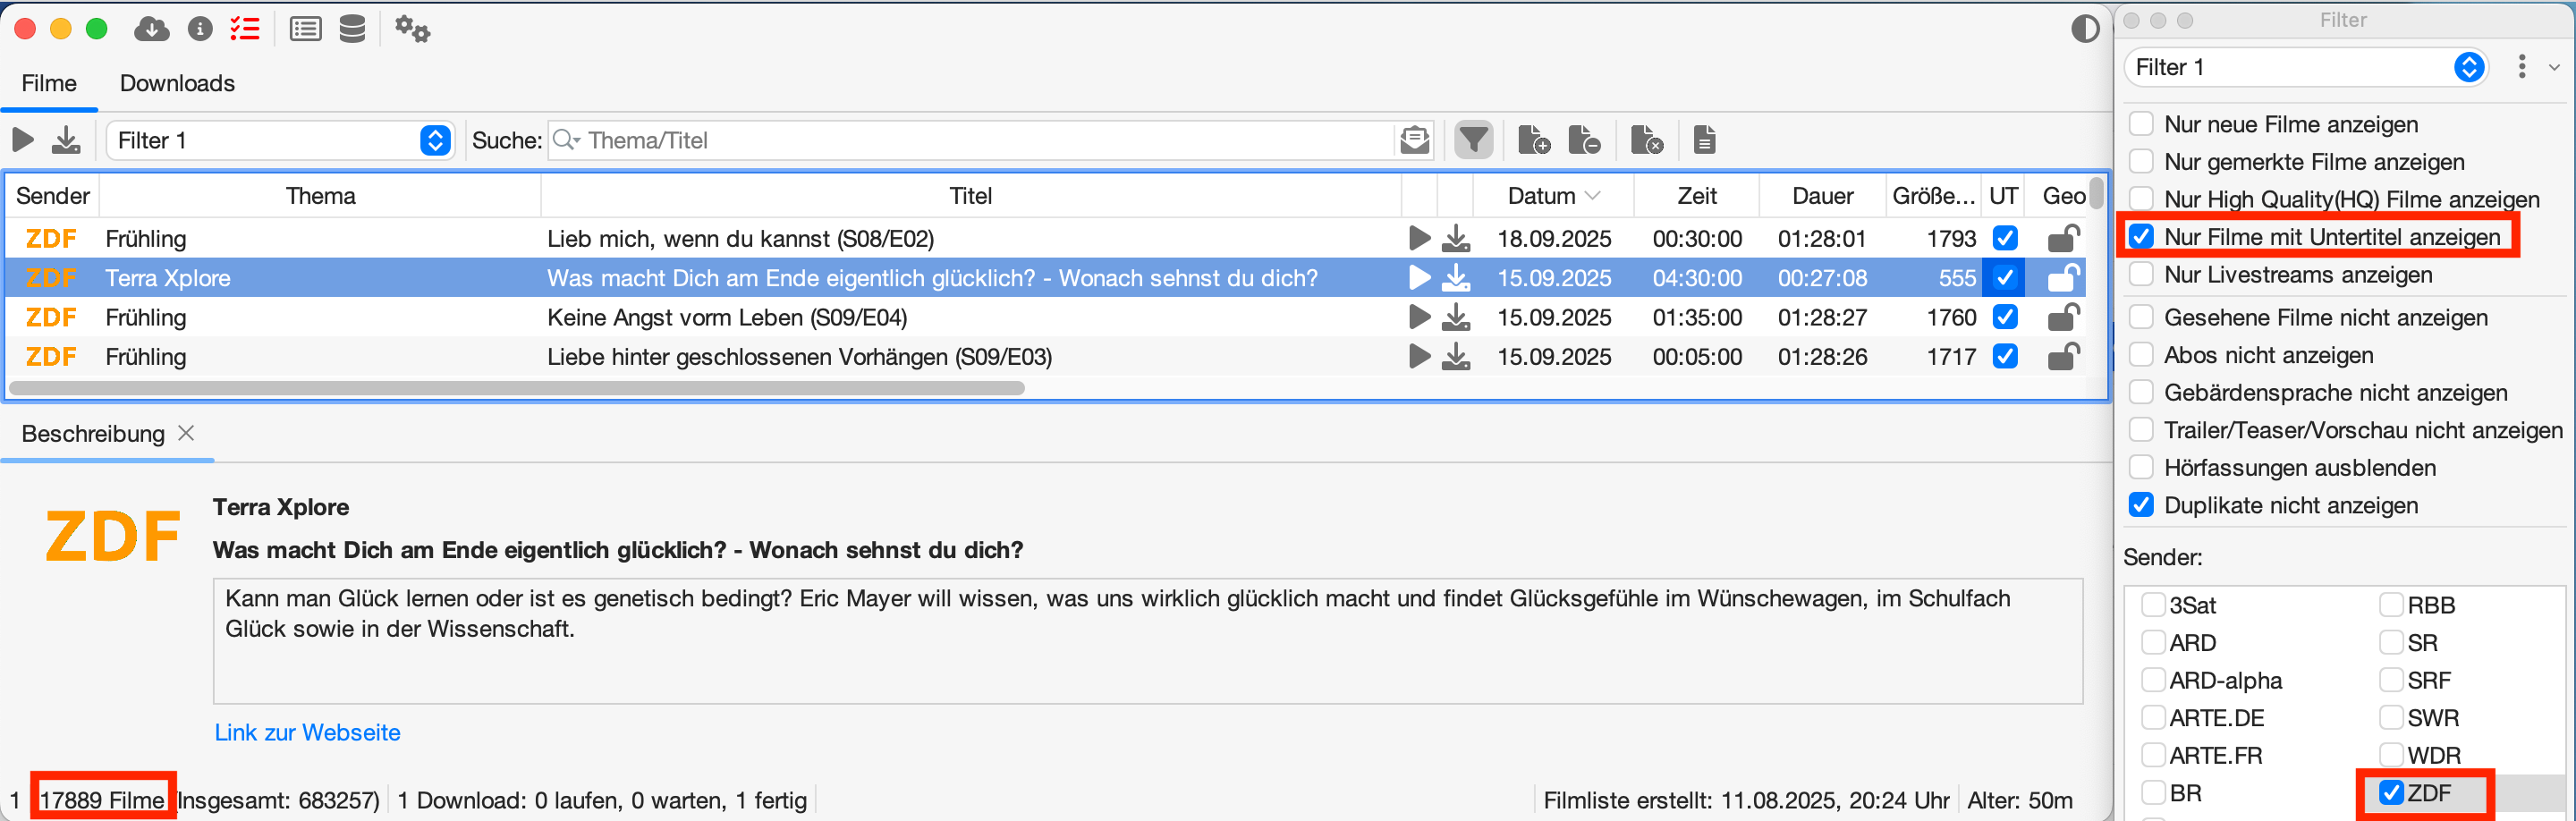The height and width of the screenshot is (821, 2576).
Task: Open the info icon in toolbar
Action: point(200,29)
